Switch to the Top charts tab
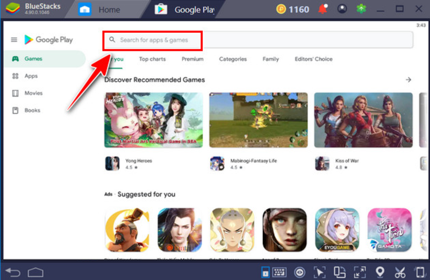Image resolution: width=430 pixels, height=280 pixels. point(152,59)
